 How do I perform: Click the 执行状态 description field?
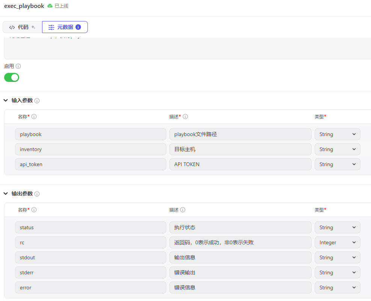pos(240,228)
